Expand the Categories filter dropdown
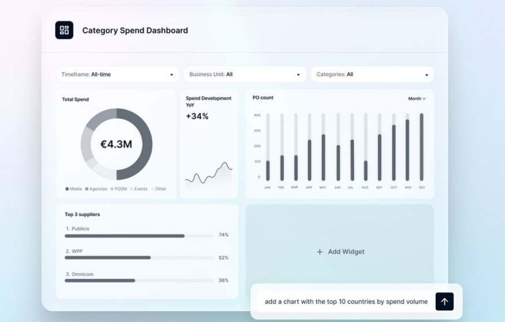This screenshot has width=505, height=322. (372, 74)
